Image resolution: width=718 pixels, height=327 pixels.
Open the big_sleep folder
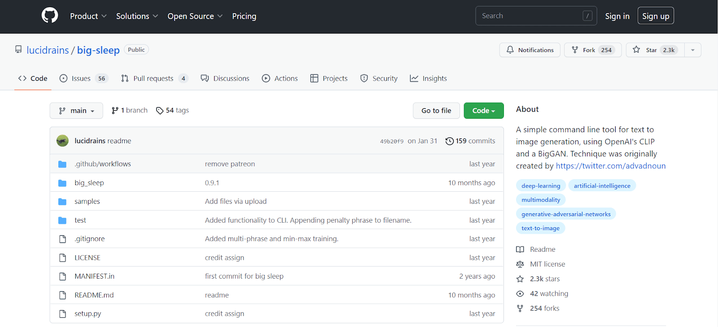tap(89, 183)
